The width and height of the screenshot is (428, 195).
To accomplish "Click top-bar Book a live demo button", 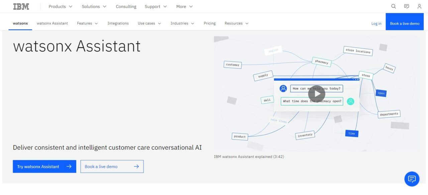I will tap(405, 22).
